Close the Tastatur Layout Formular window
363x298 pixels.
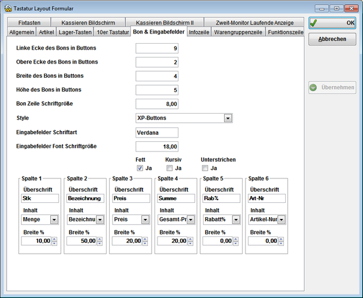[x=352, y=8]
